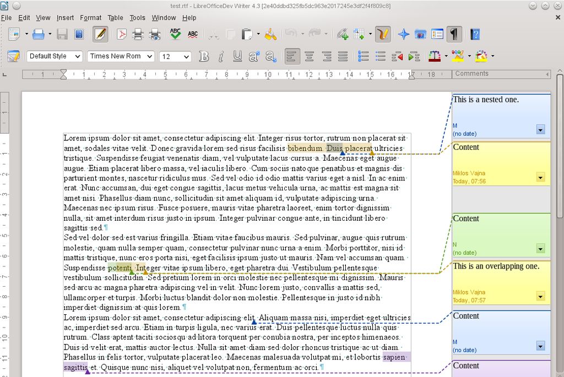The image size is (564, 377).
Task: Expand the Open file dropdown arrow
Action: tap(50, 34)
